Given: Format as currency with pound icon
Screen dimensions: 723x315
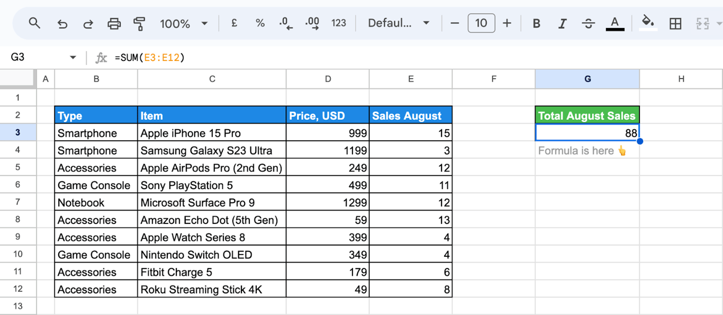Looking at the screenshot, I should [234, 23].
